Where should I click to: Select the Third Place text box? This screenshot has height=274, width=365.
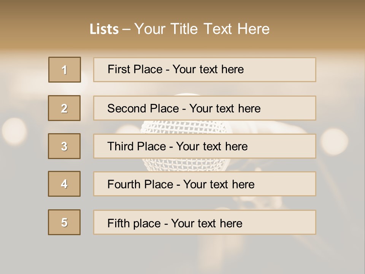coord(205,146)
